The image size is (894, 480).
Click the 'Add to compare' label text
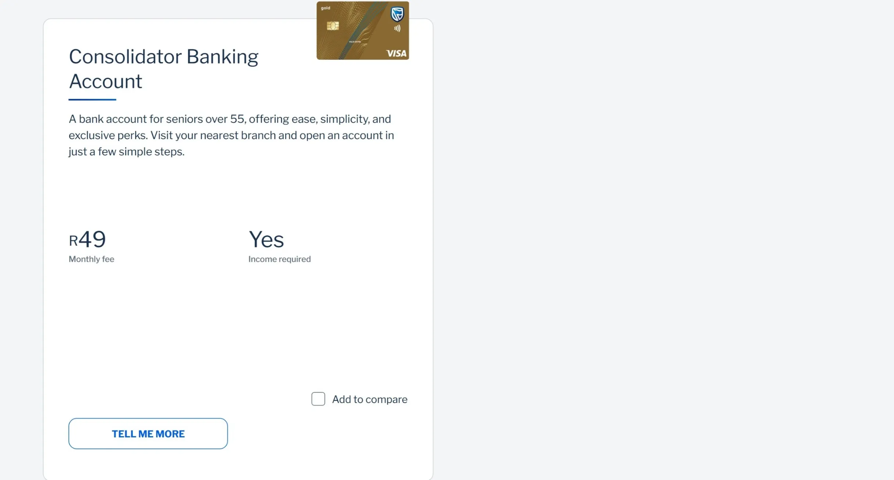[x=370, y=399]
